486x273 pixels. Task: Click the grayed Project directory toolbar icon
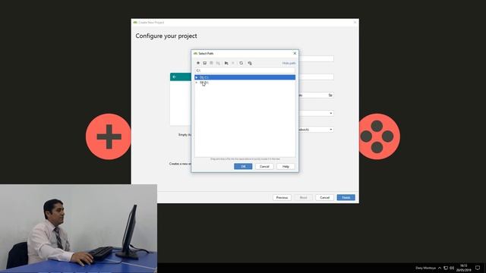point(211,63)
